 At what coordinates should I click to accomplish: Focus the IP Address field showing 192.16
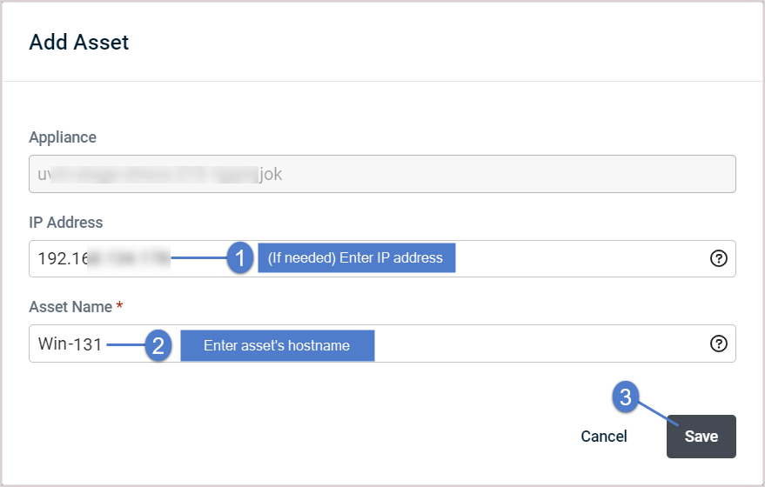coord(382,258)
